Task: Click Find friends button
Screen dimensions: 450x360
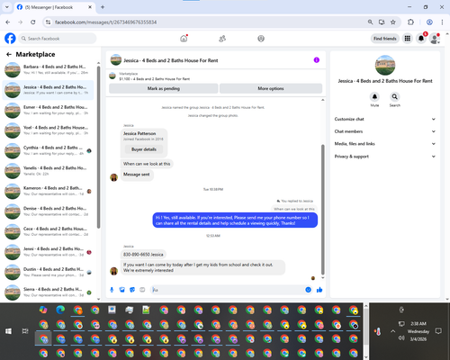Action: tap(385, 39)
